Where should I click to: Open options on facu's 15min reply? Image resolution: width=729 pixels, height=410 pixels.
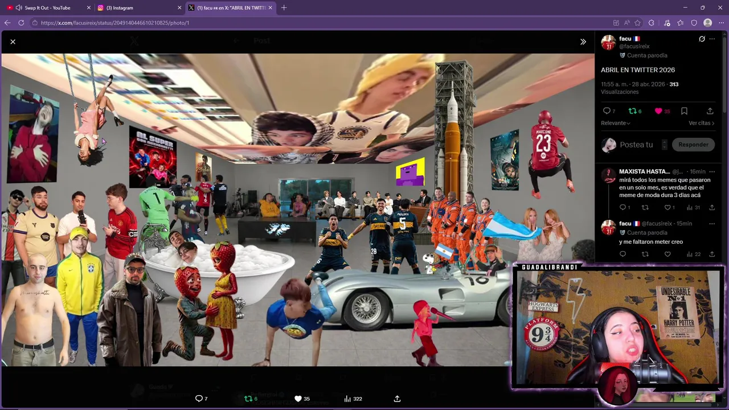[x=712, y=224]
